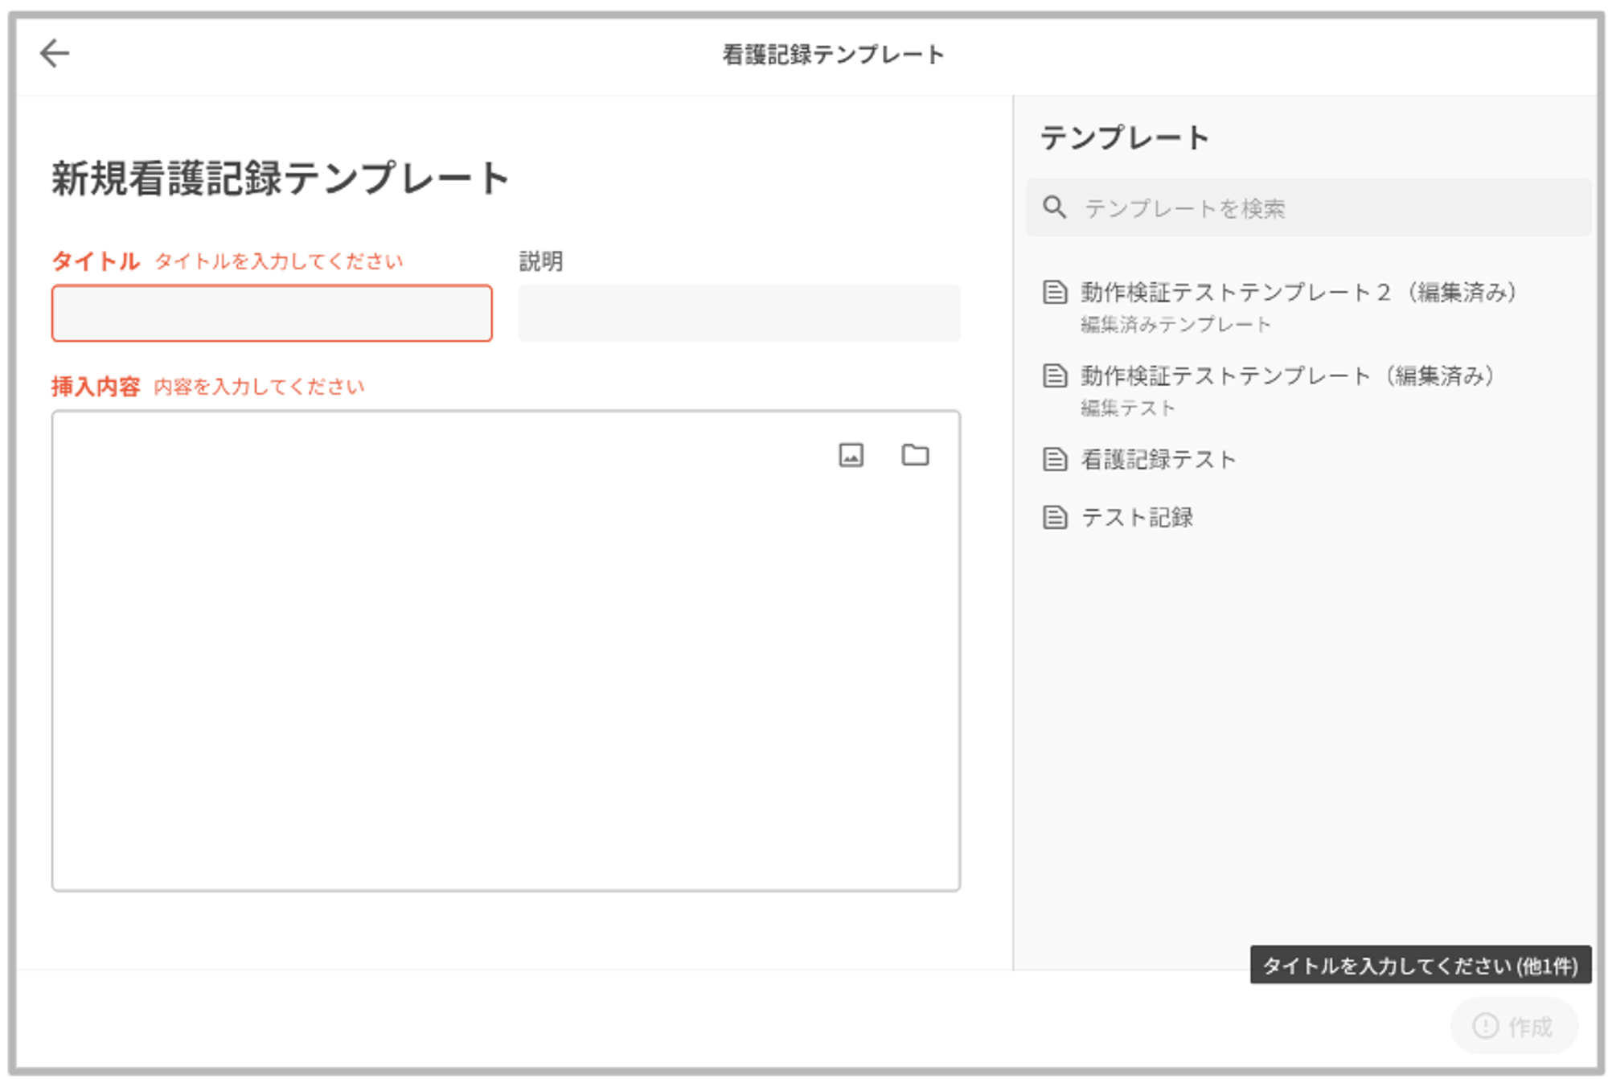Focus the タイトル input field

click(x=272, y=313)
